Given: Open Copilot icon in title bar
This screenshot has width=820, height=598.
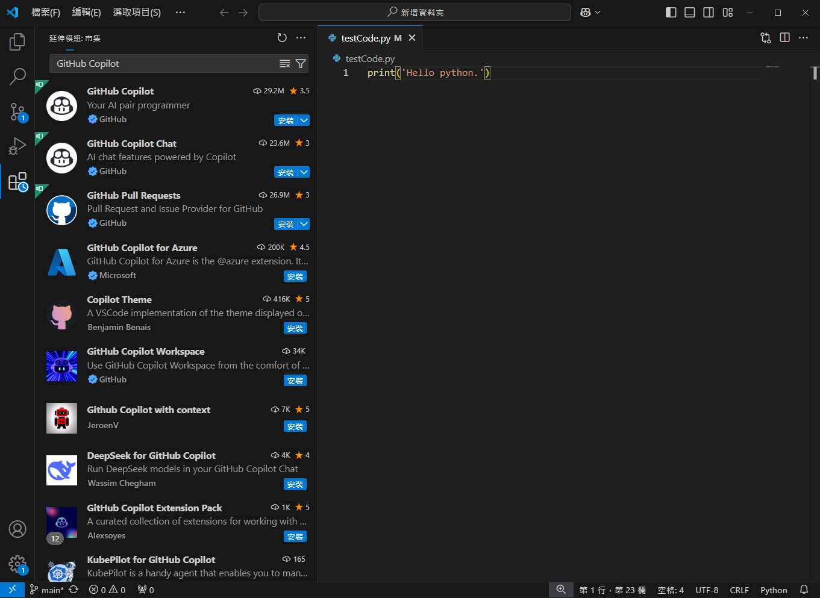Looking at the screenshot, I should pos(585,13).
